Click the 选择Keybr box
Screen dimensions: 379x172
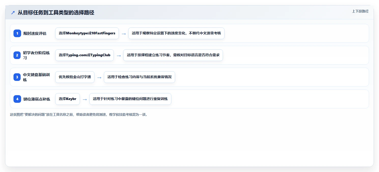67,99
